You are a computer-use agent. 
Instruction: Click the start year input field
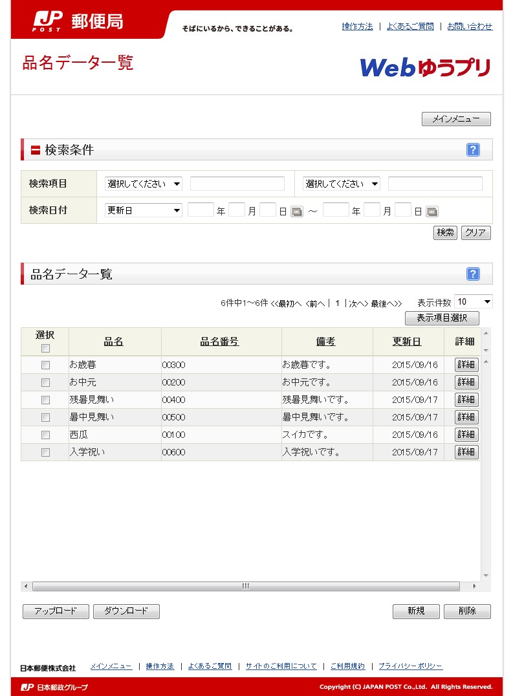pos(201,210)
